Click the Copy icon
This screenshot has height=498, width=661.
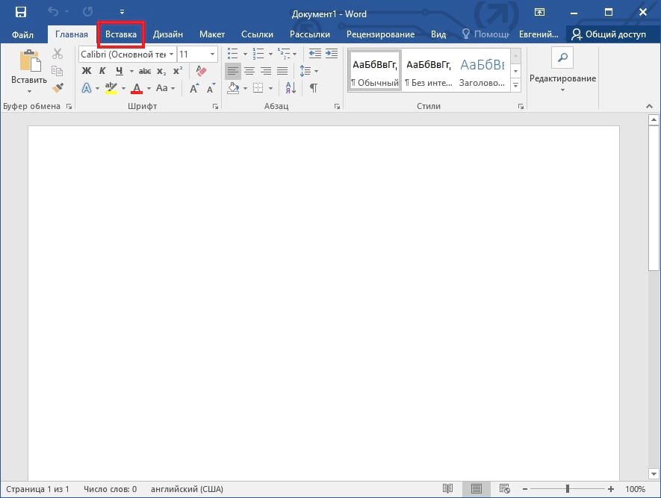pyautogui.click(x=58, y=71)
